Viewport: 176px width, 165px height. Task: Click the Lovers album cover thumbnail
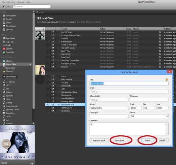pos(40,35)
